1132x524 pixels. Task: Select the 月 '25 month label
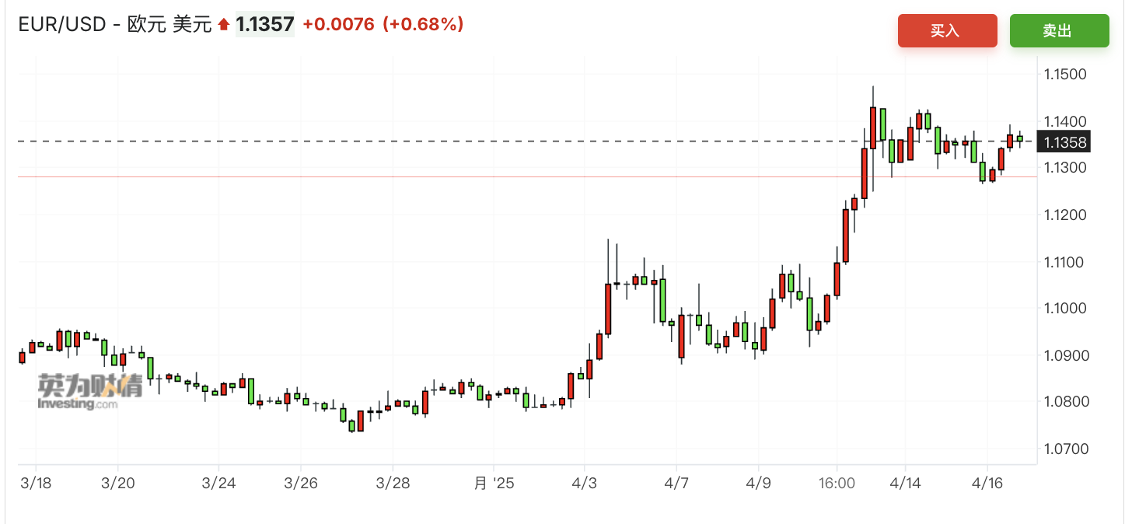tap(494, 483)
